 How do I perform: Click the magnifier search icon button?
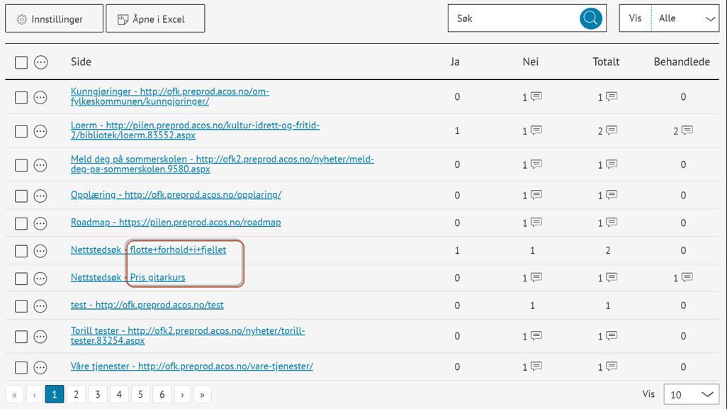pyautogui.click(x=590, y=18)
